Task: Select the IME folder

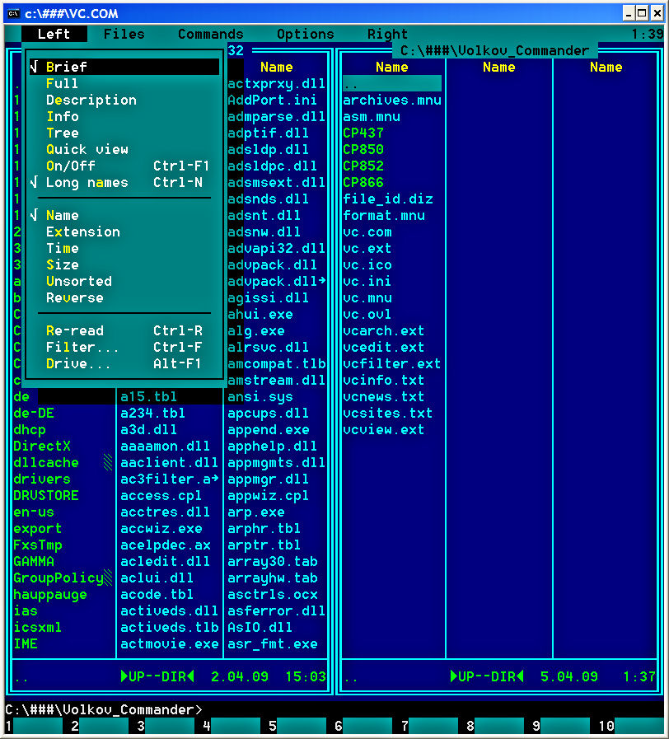Action: click(26, 644)
